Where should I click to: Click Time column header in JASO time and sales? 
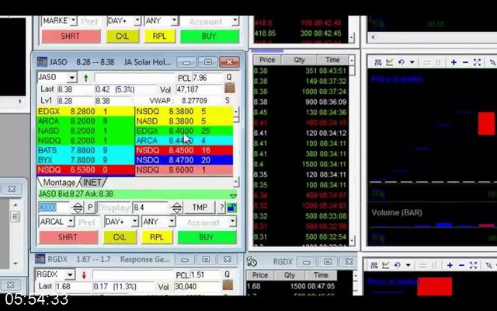332,60
